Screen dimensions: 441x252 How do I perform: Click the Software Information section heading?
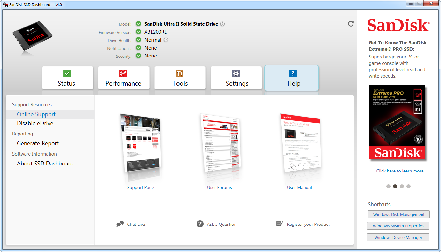pos(35,154)
